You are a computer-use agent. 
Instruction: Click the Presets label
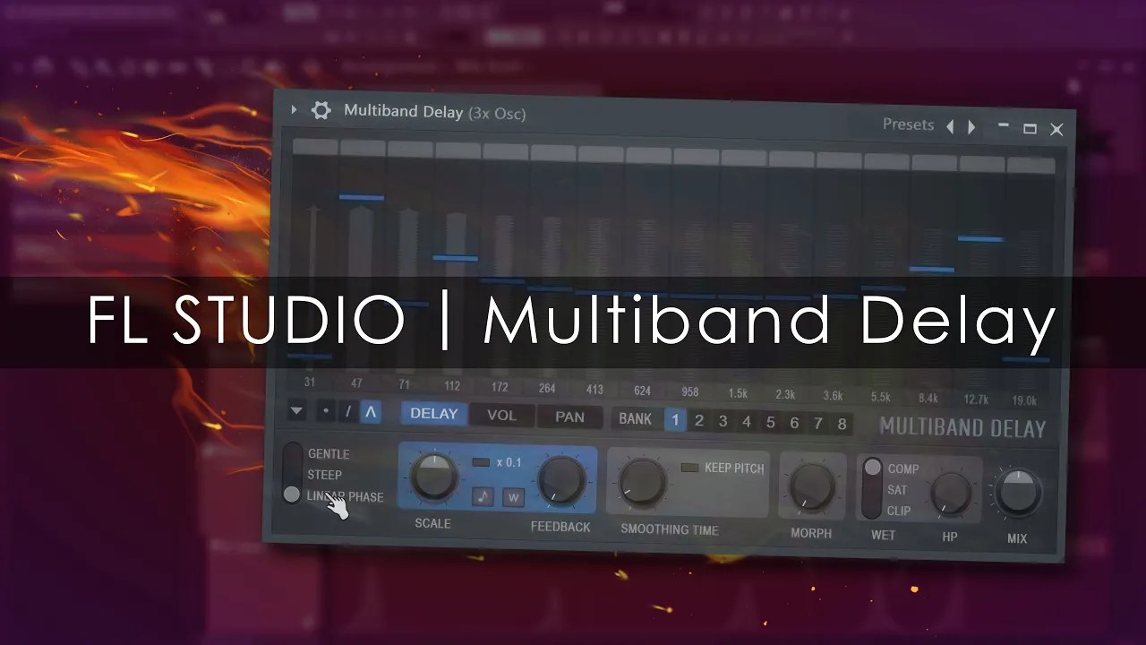[x=909, y=125]
